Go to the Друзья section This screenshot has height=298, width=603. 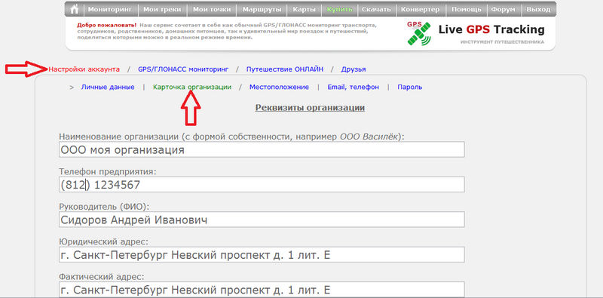[354, 69]
